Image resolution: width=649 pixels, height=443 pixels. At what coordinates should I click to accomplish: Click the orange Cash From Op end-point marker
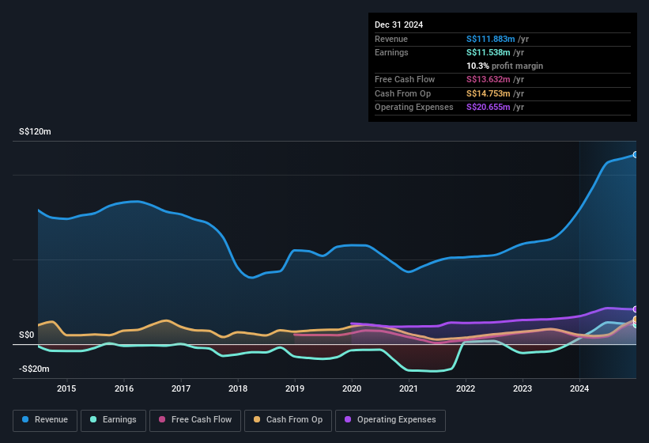click(636, 320)
